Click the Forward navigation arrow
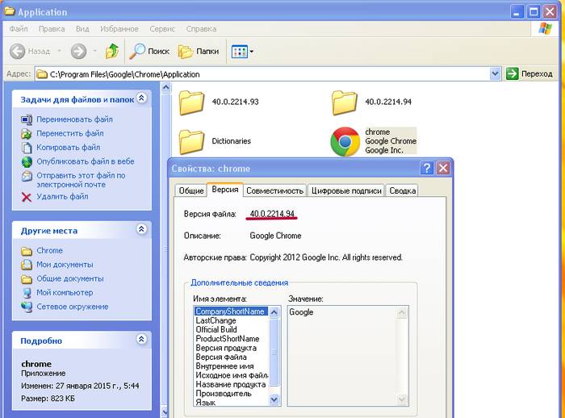Screen dimensions: 565x418 click(78, 51)
